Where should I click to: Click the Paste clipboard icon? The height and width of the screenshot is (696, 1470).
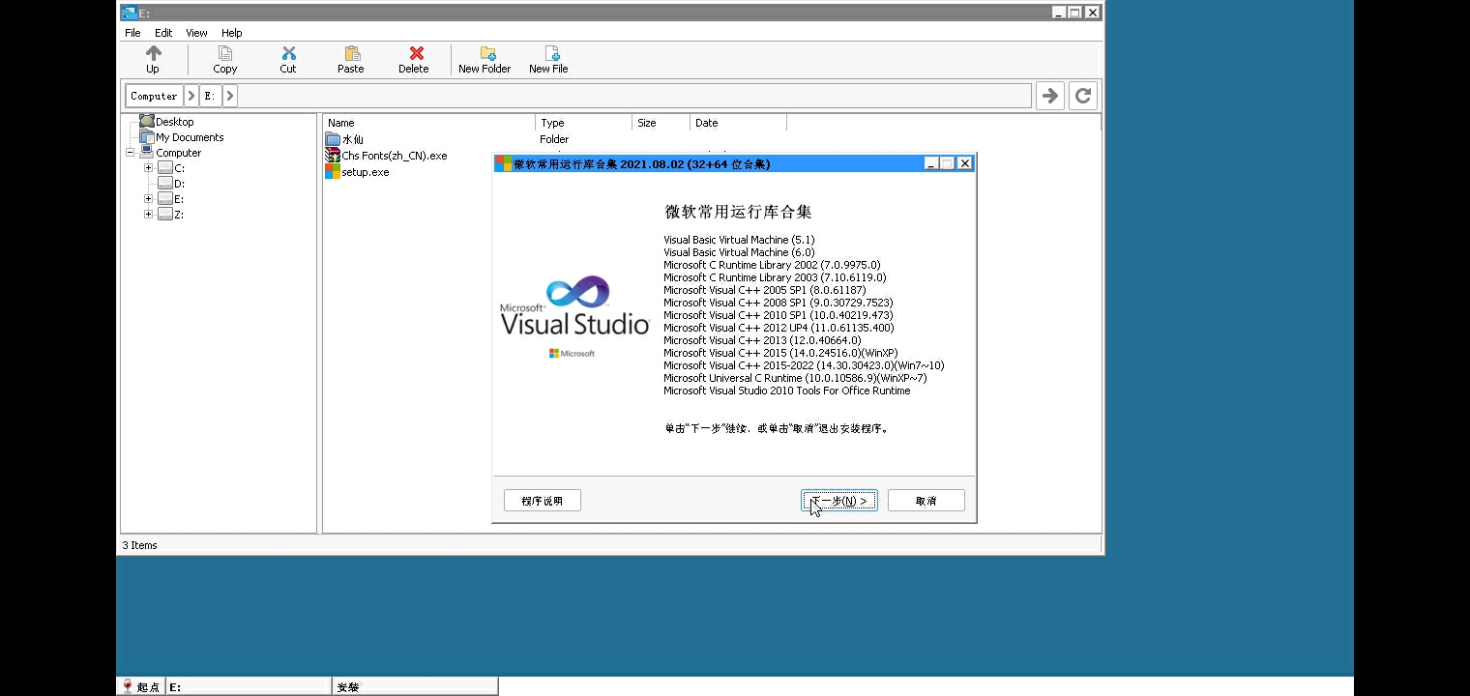(x=351, y=54)
